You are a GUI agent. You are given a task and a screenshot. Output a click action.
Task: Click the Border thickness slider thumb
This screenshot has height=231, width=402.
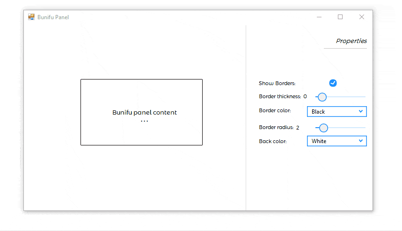[x=322, y=97]
